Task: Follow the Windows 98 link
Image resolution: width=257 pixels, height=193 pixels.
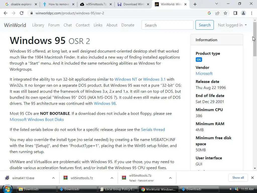Action: click(105, 103)
